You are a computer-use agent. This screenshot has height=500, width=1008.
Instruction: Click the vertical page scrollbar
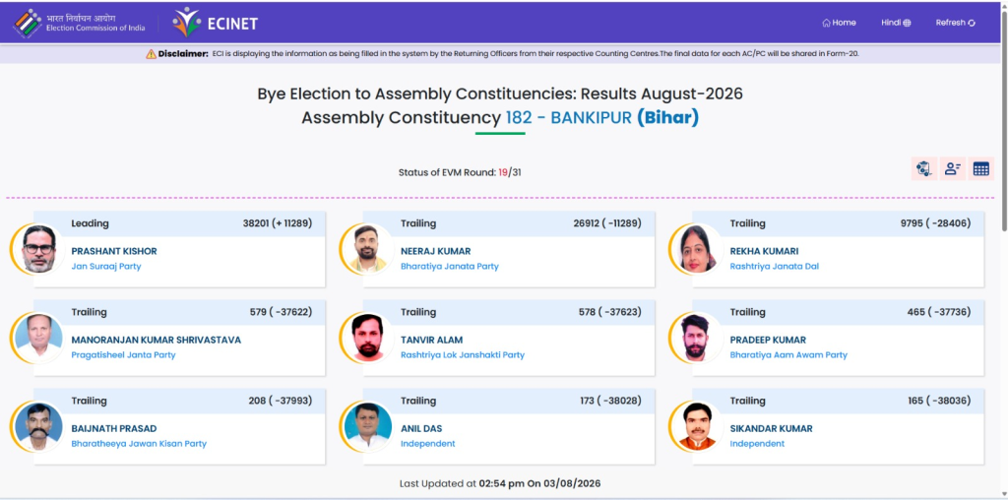pyautogui.click(x=1003, y=119)
